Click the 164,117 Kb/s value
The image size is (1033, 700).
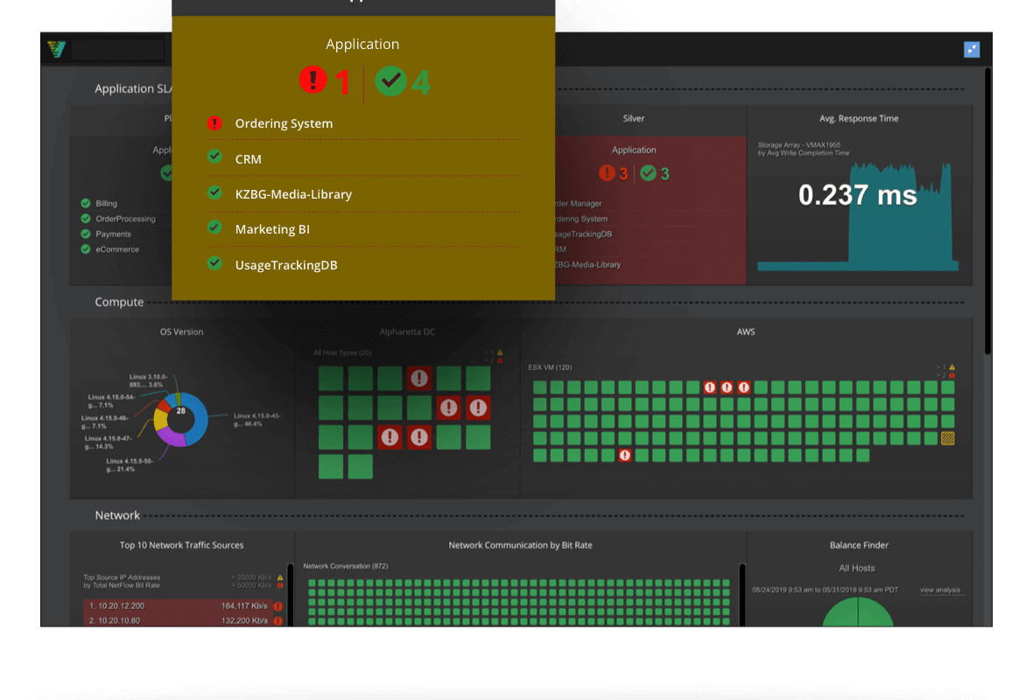243,605
